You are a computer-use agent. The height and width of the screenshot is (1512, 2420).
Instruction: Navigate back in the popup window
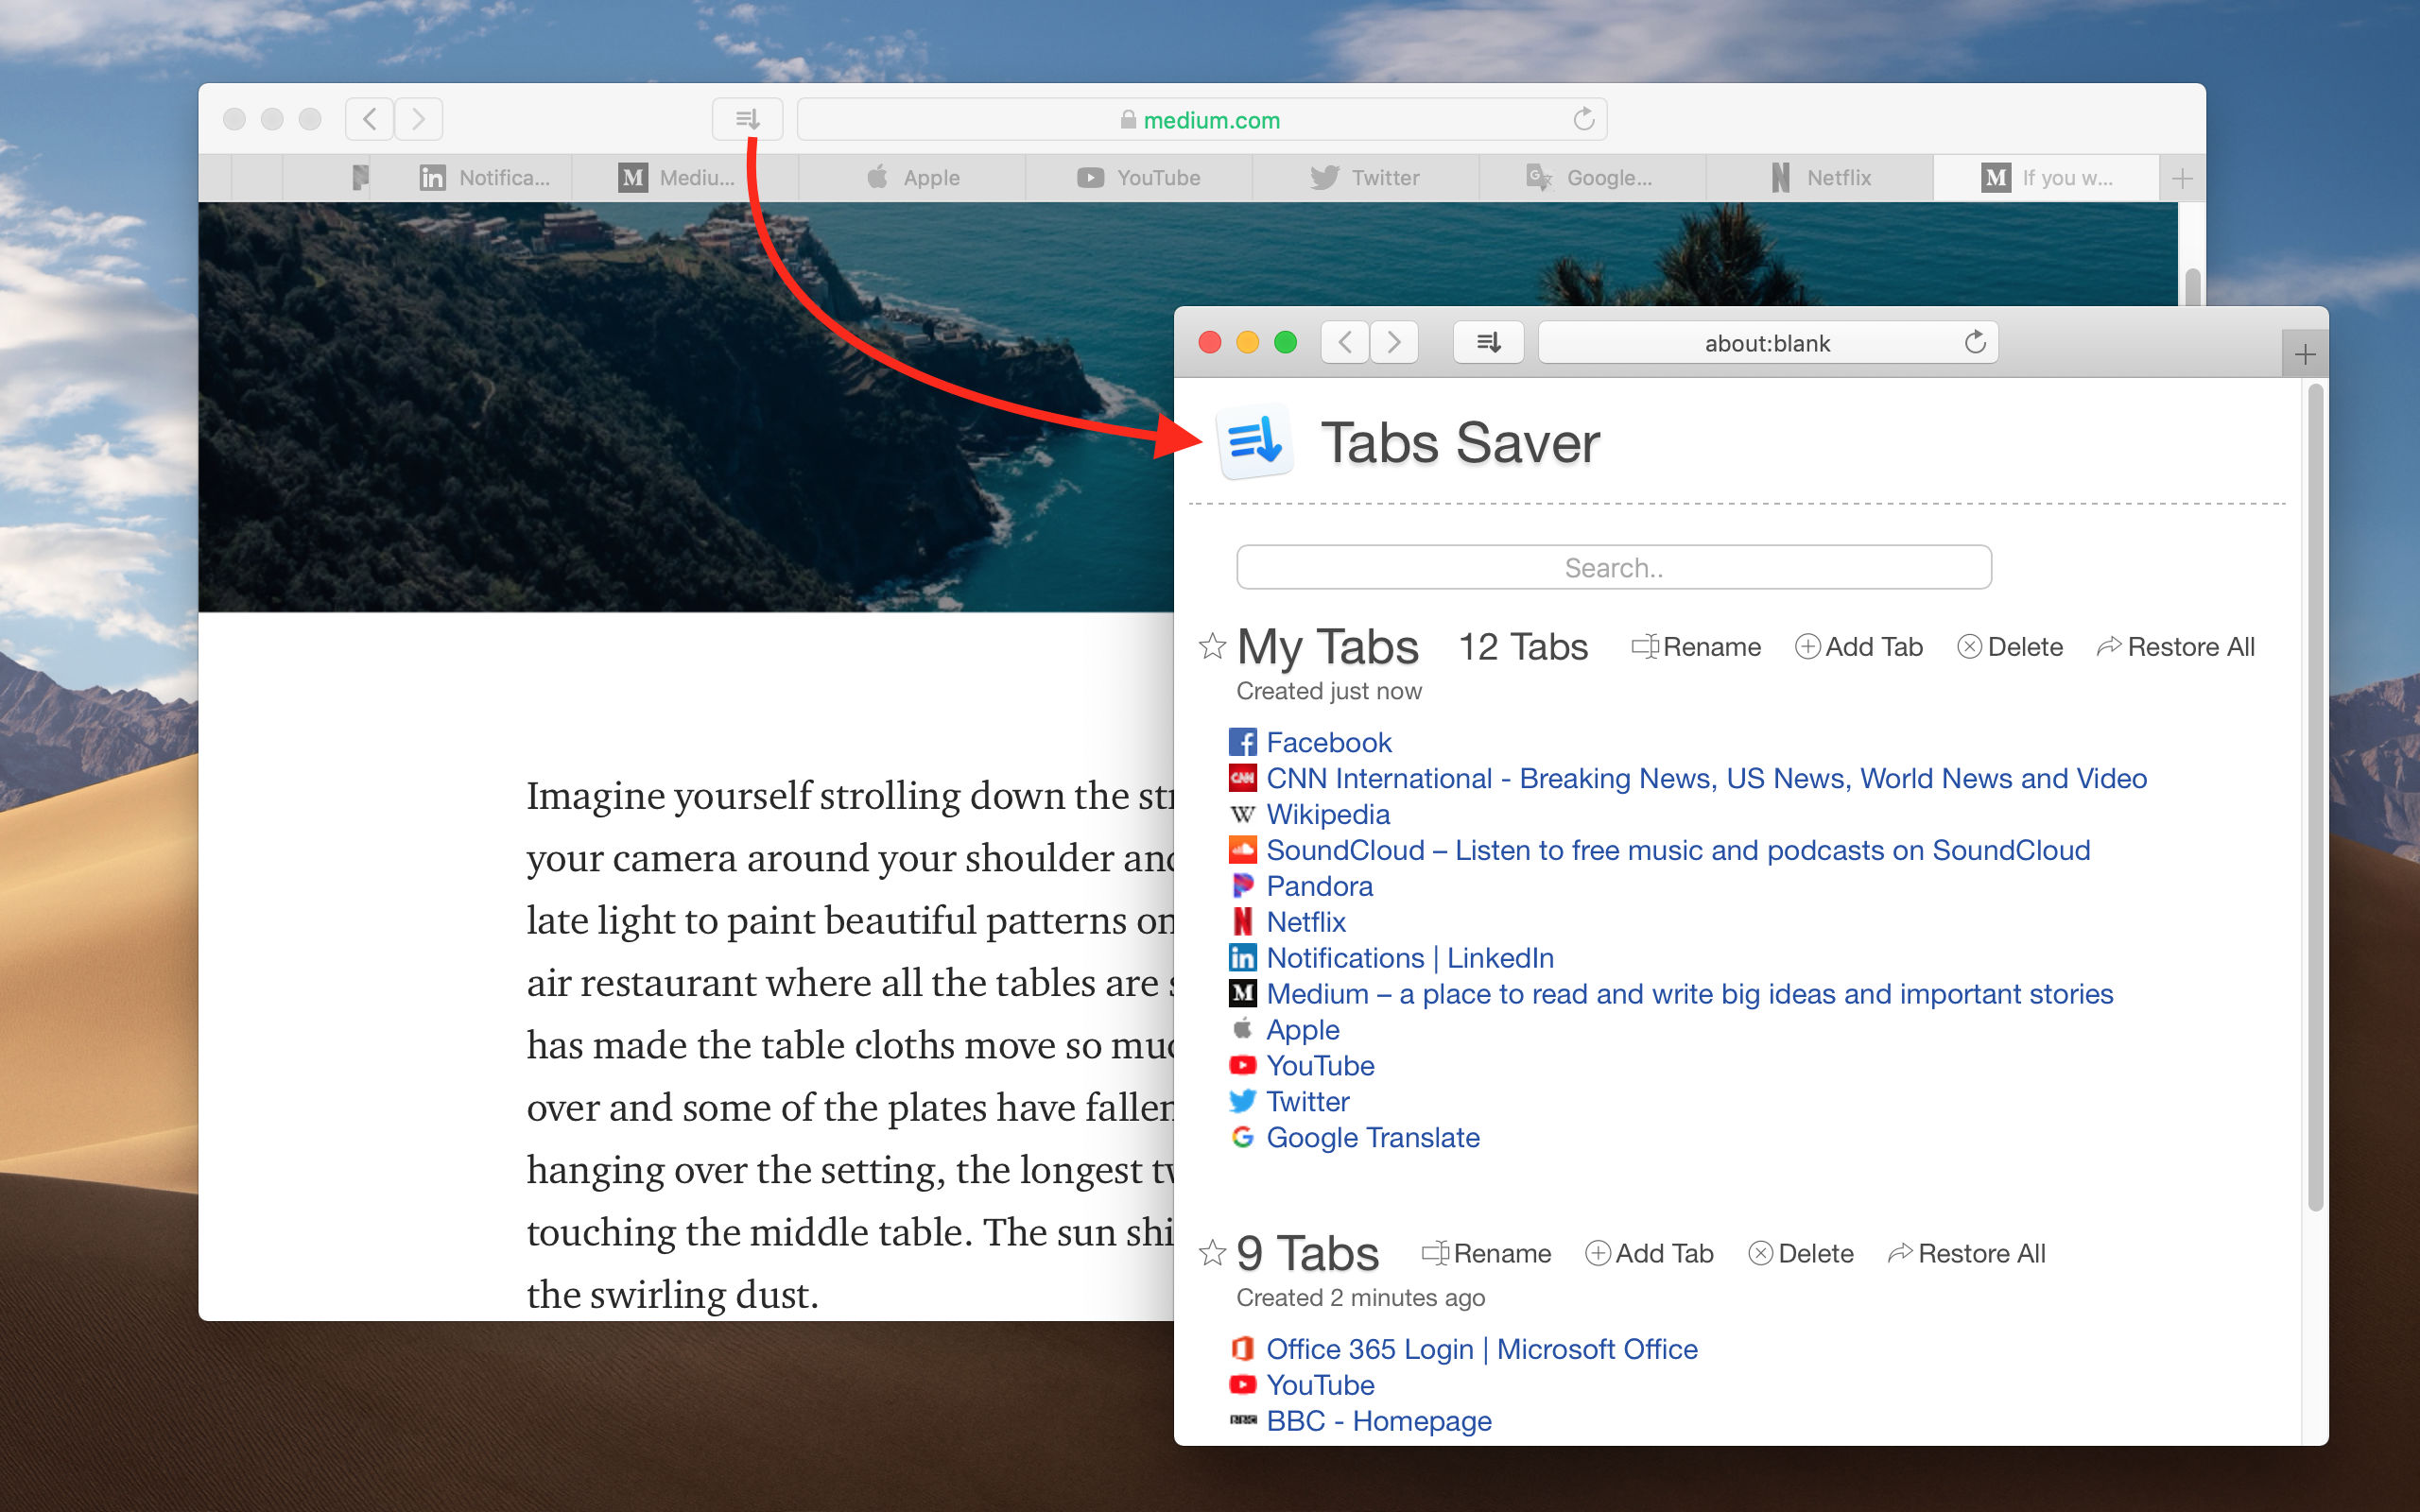pyautogui.click(x=1344, y=342)
